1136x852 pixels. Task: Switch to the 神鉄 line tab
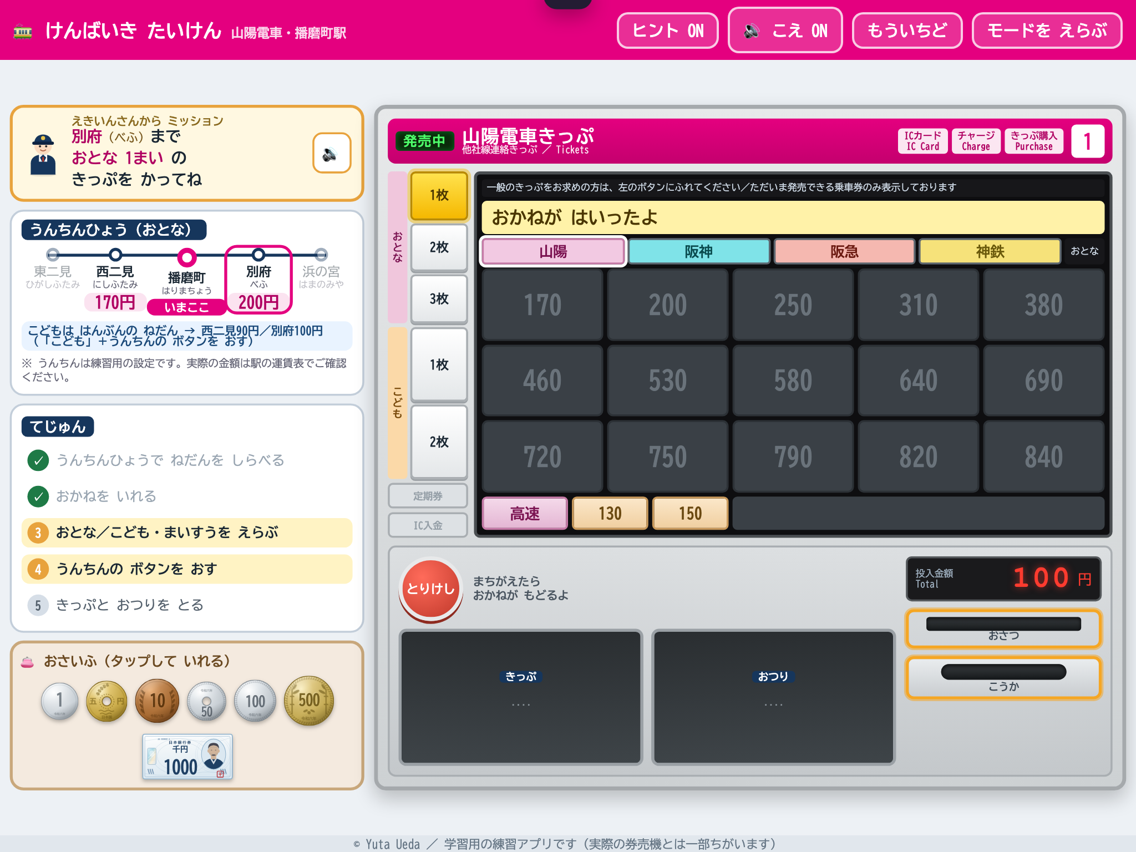click(x=990, y=252)
